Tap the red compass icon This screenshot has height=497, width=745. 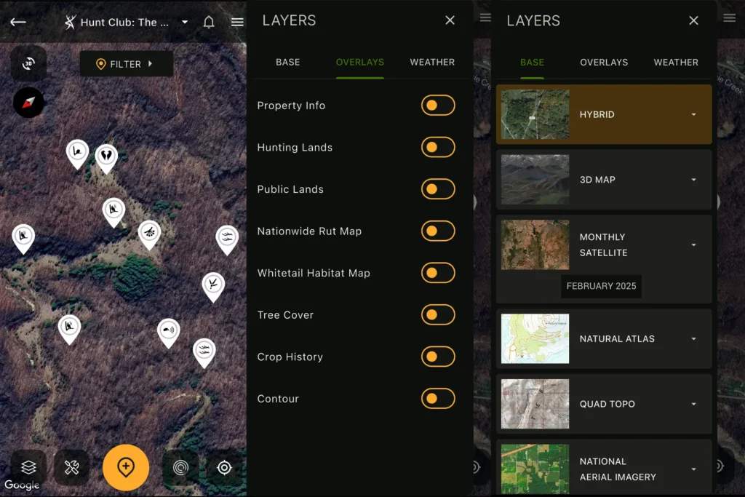28,103
